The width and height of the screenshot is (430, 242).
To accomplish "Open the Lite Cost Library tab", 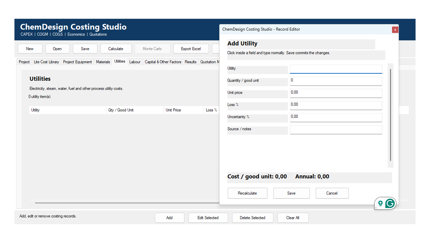I will tap(46, 62).
